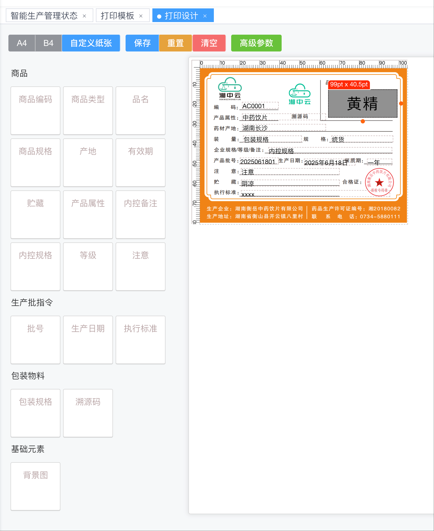Select the AC0001 code field on label
This screenshot has width=434, height=531.
click(260, 106)
